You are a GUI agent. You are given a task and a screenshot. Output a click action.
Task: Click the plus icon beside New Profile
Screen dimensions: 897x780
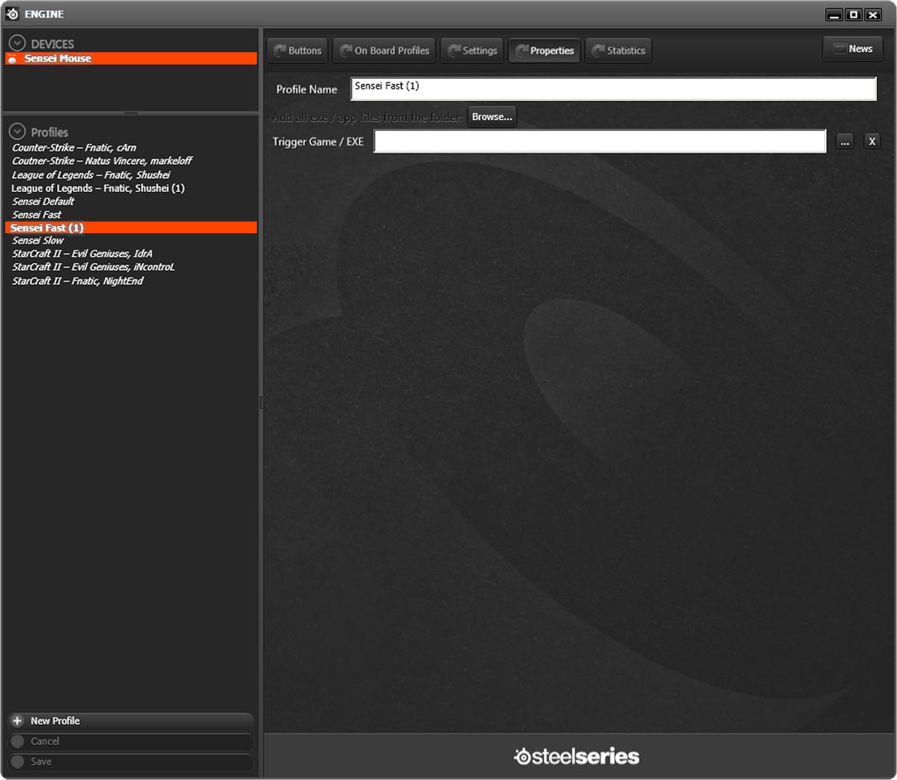point(18,721)
